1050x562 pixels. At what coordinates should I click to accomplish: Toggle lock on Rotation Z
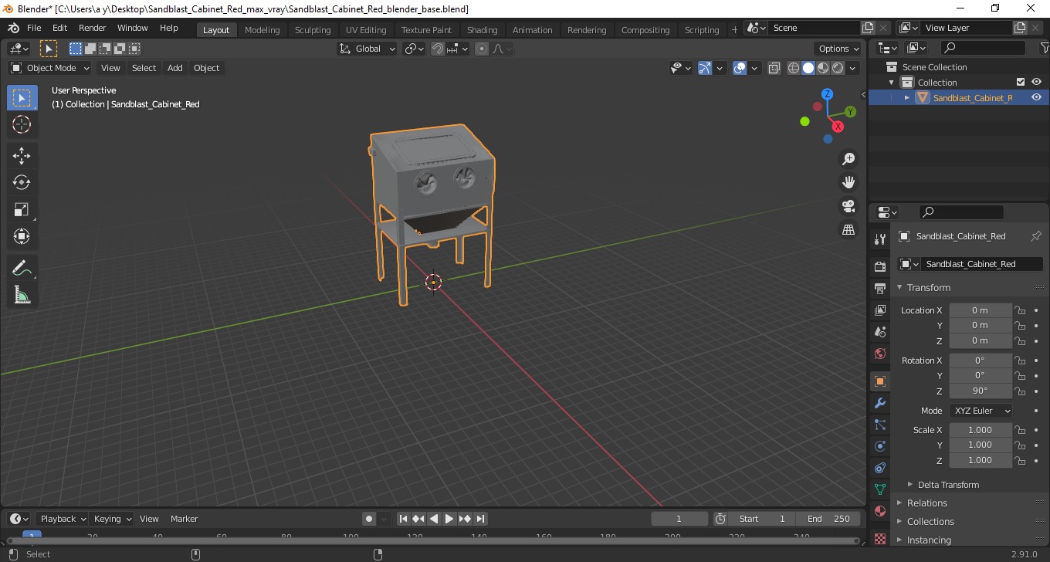tap(1020, 391)
